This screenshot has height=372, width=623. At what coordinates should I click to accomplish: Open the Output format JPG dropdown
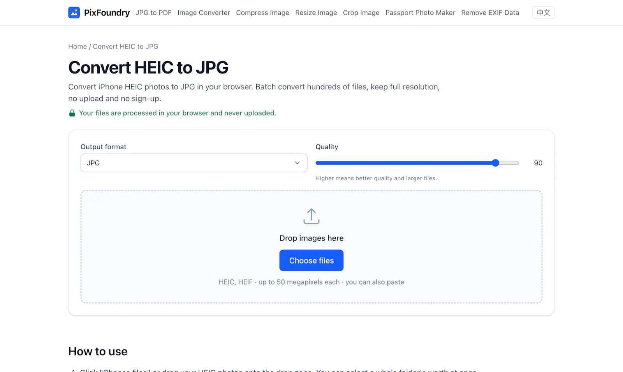(194, 163)
